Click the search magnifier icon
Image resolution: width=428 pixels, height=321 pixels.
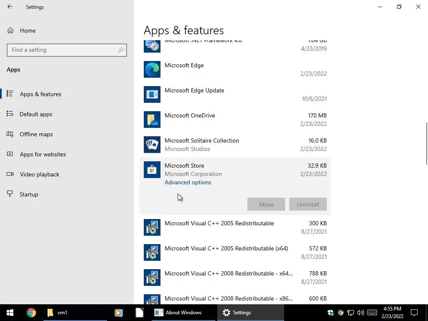coord(121,50)
